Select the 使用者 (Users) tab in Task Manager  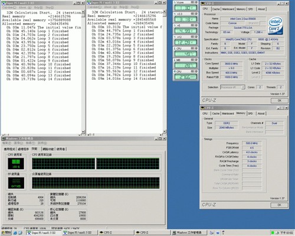click(x=61, y=149)
